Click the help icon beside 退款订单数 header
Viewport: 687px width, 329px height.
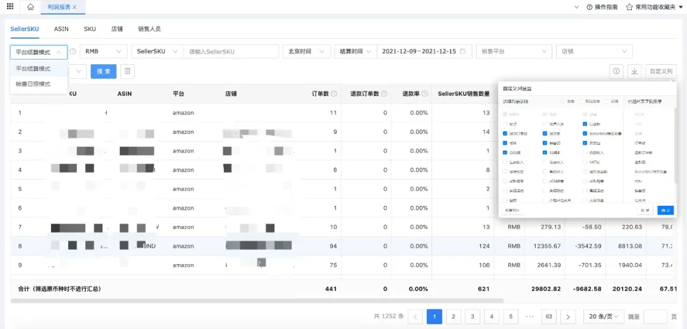pyautogui.click(x=384, y=93)
